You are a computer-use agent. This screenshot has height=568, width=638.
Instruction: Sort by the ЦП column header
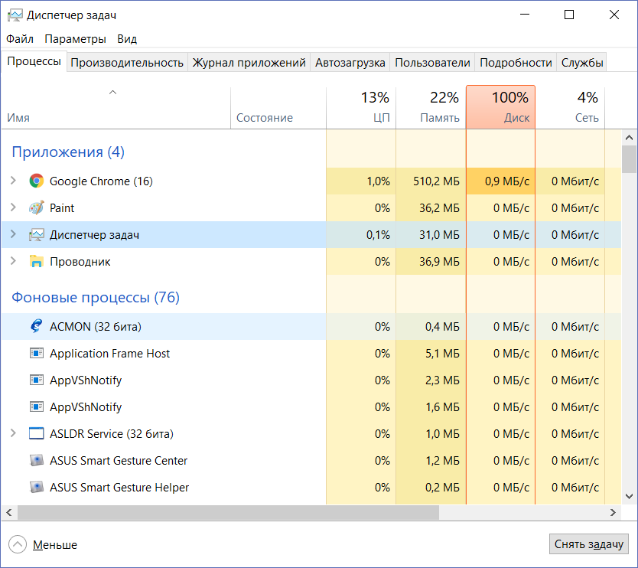point(361,107)
